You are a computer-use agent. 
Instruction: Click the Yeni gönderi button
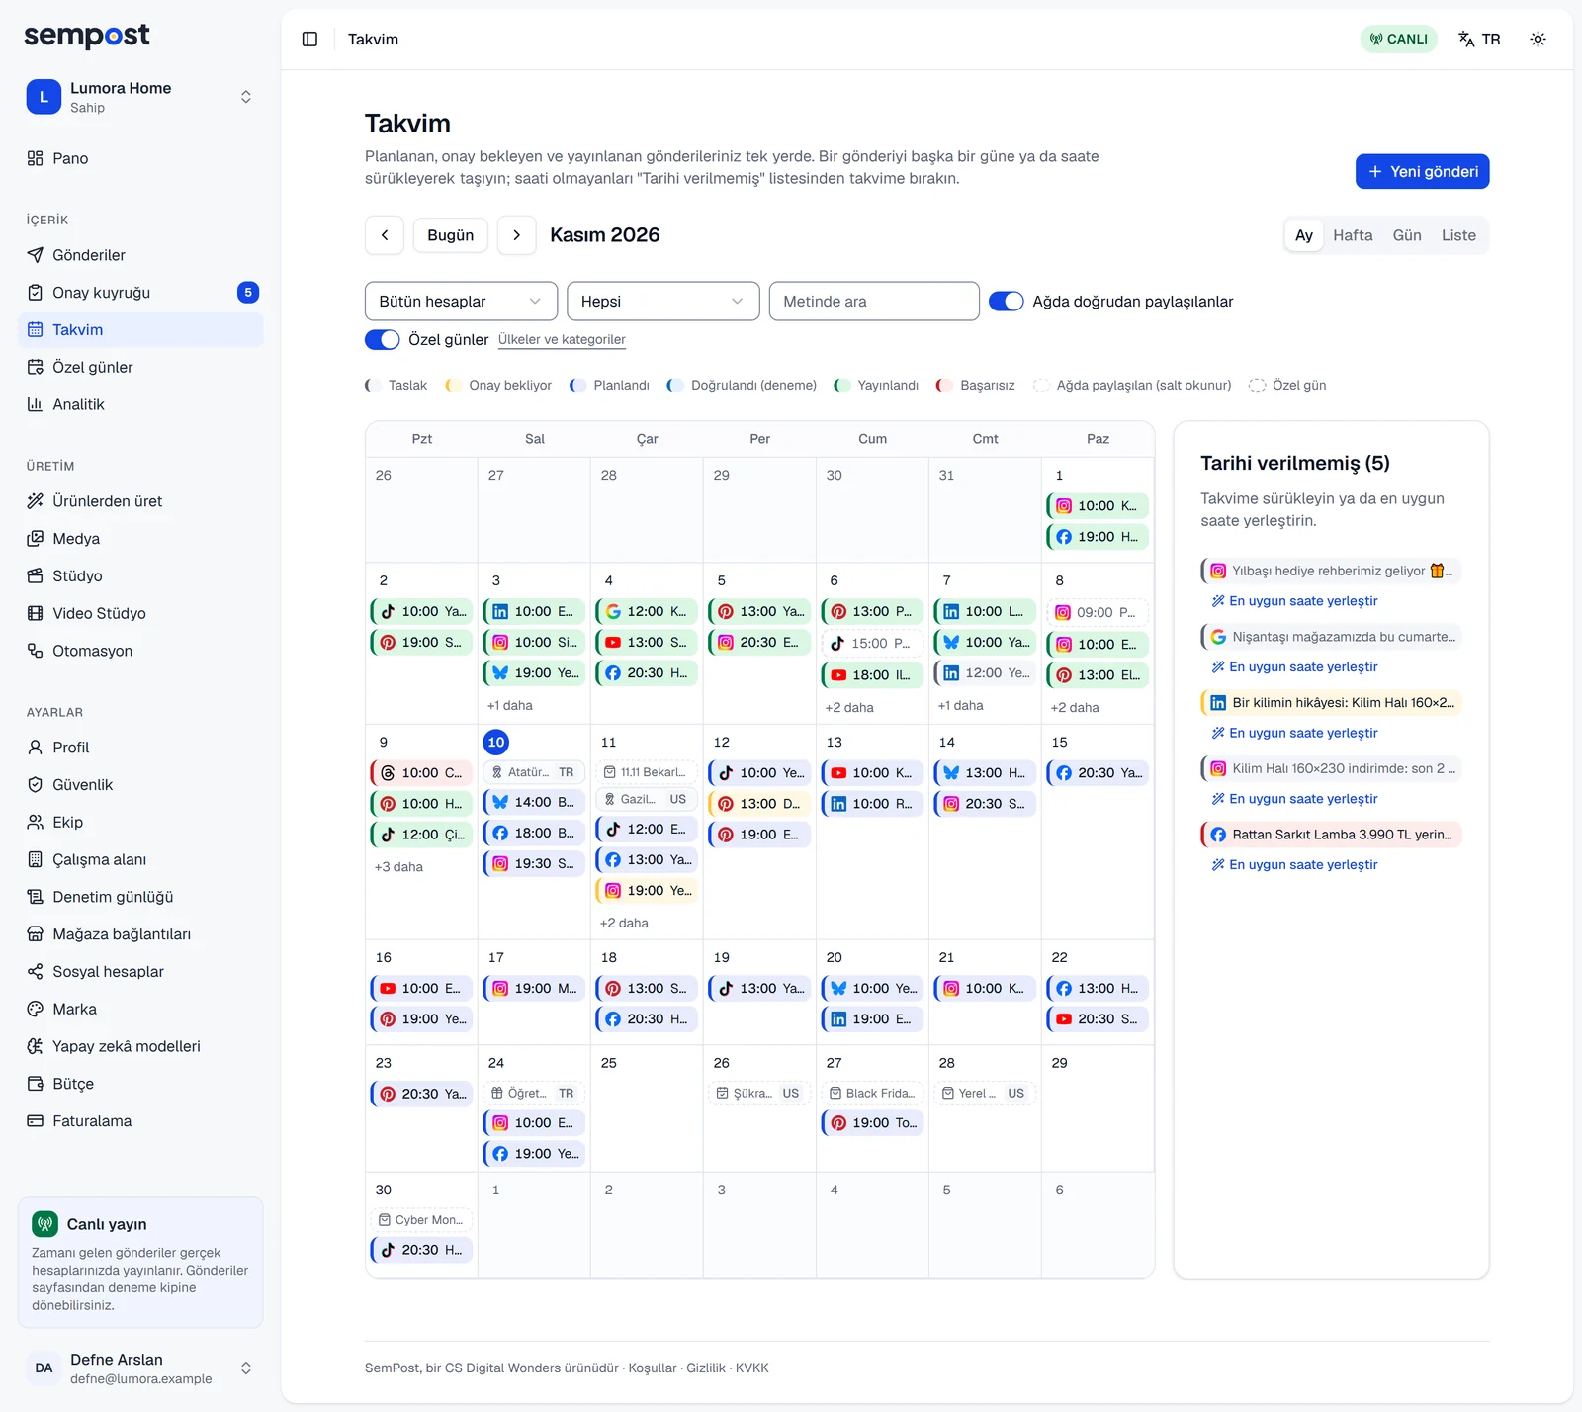coord(1422,171)
